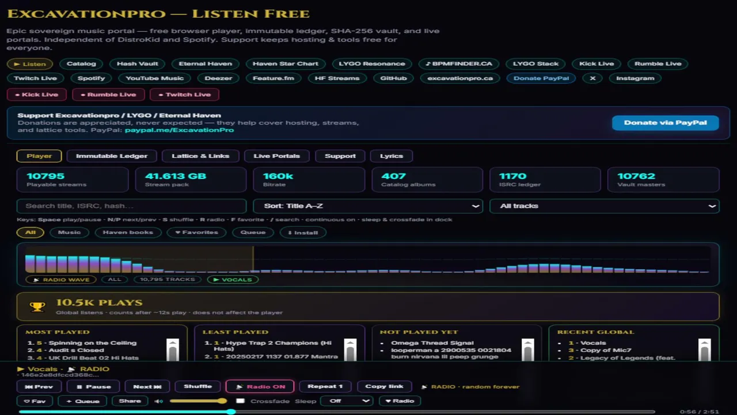Open the Sort: Title A–Z dropdown

click(x=367, y=206)
